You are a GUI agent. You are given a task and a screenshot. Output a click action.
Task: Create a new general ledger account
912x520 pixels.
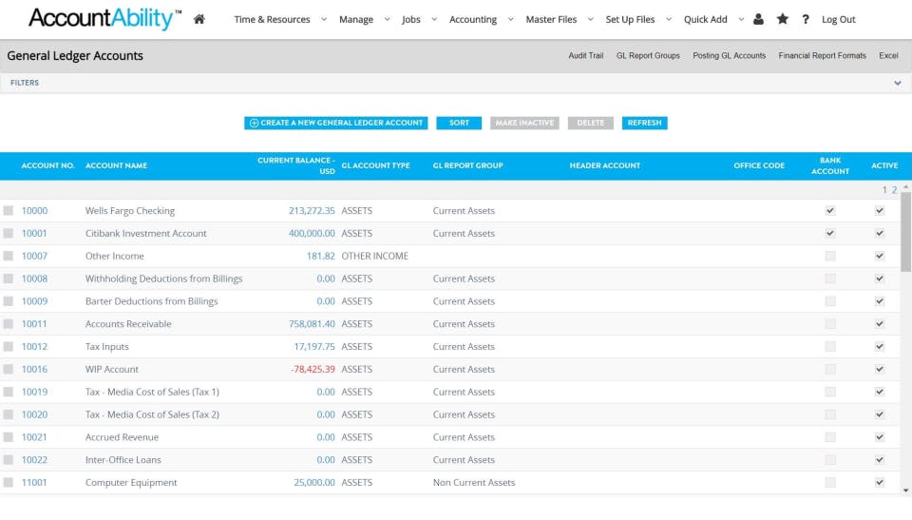[x=336, y=123]
